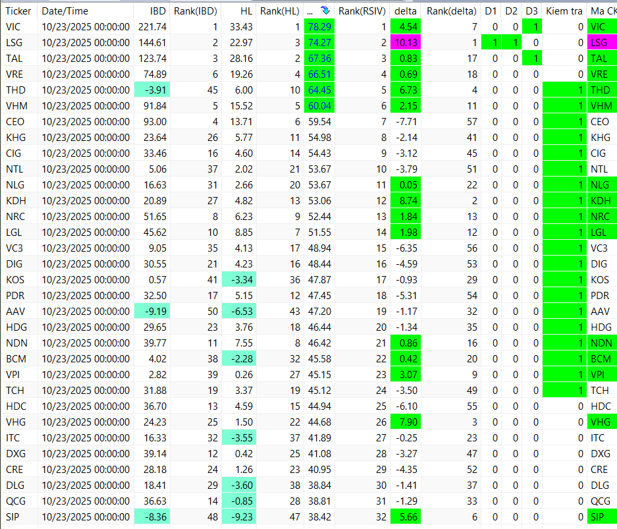Viewport: 617px width, 529px height.
Task: Click the green delta value 8.74
Action: (x=406, y=201)
